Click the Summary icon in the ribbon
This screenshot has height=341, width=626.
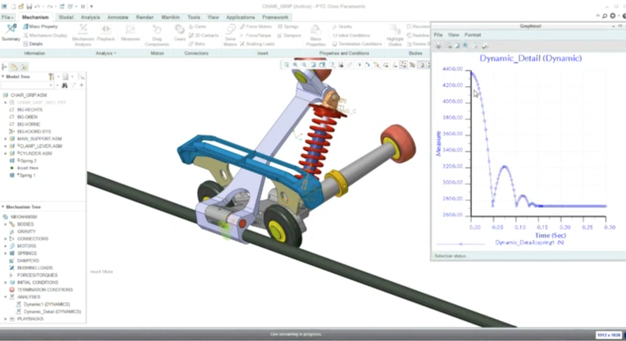click(x=11, y=32)
